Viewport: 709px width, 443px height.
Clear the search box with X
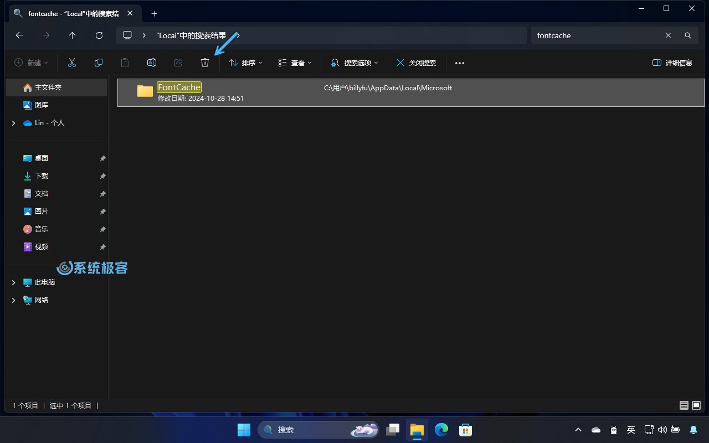669,35
